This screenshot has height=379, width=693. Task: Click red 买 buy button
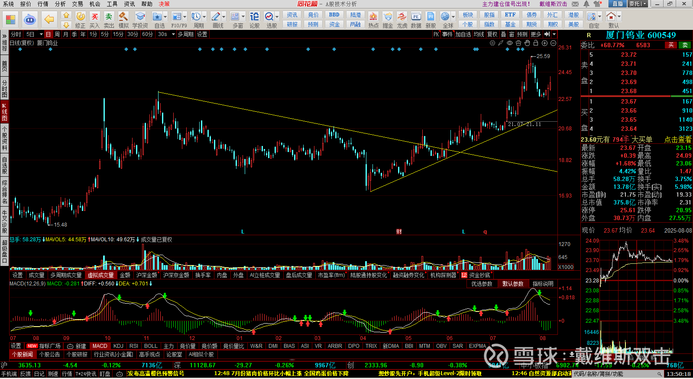[x=671, y=45]
